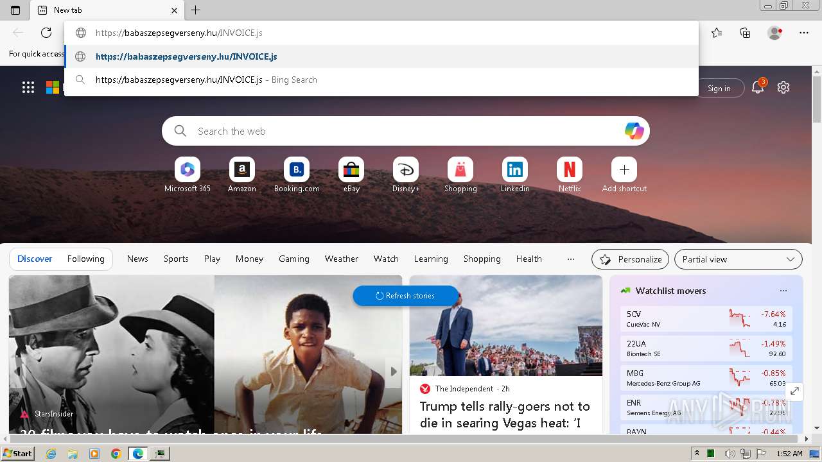Open the tab actions menu icon
Screen dimensions: 822x462
click(15, 10)
